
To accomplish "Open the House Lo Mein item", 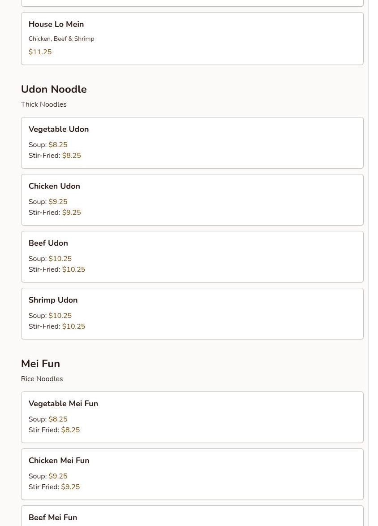I will click(56, 24).
